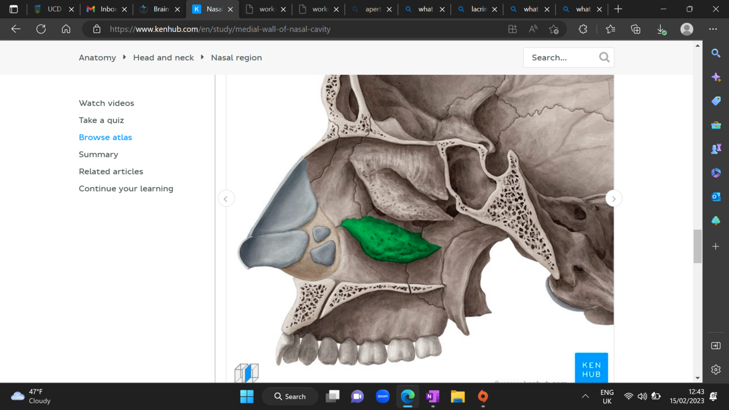
Task: Show the next atlas image
Action: point(614,199)
